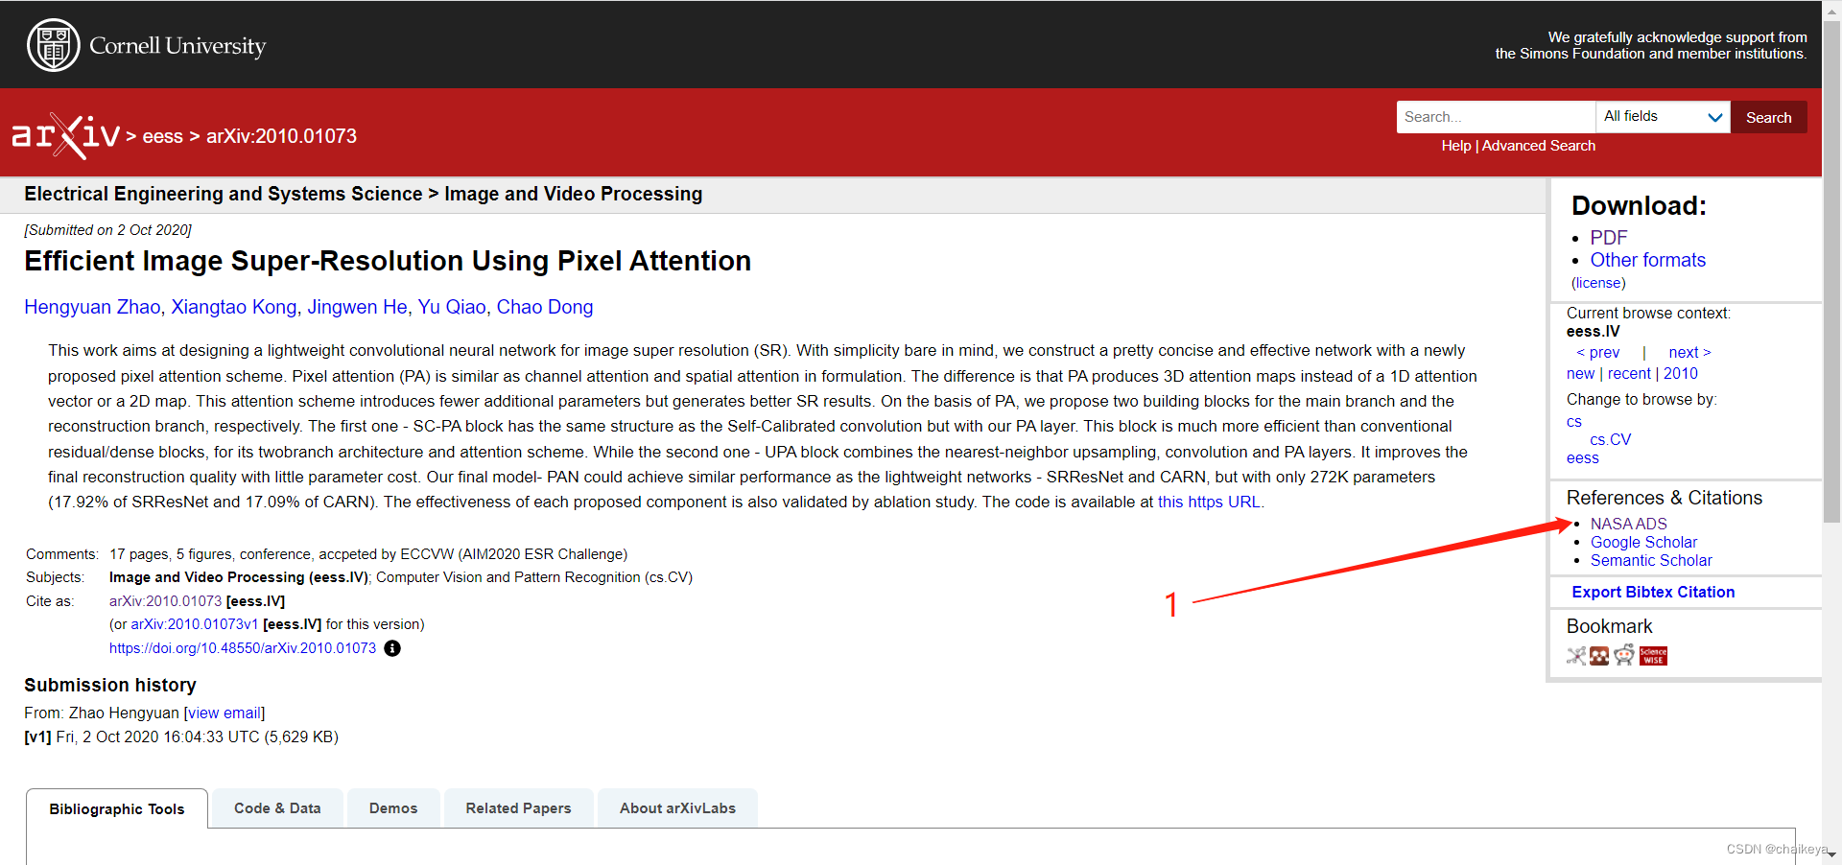Open author Yu Qiao
This screenshot has width=1842, height=865.
(452, 307)
